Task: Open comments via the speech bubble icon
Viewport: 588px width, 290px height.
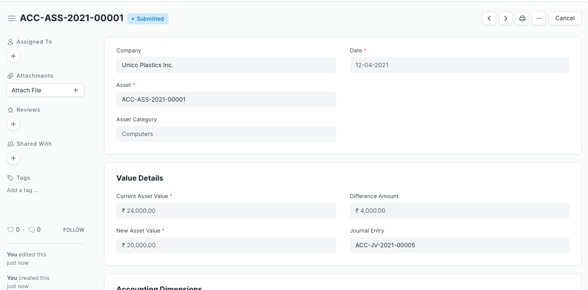Action: click(32, 230)
